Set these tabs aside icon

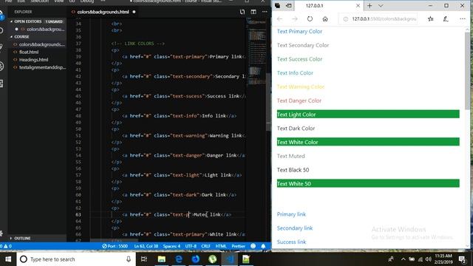pyautogui.click(x=289, y=6)
